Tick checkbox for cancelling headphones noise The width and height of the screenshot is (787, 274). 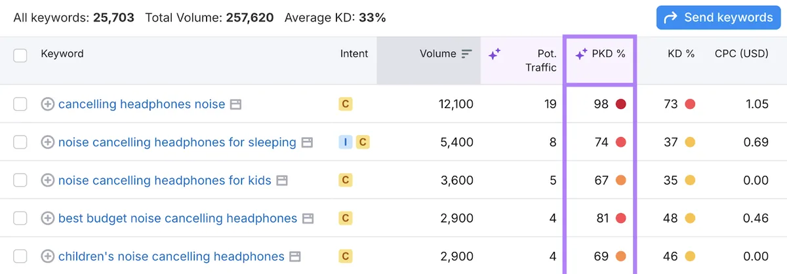[x=20, y=104]
